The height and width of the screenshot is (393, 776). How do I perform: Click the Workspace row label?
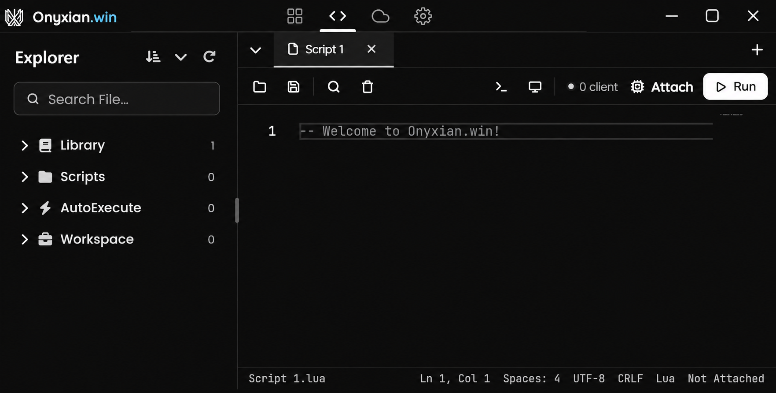pos(97,239)
